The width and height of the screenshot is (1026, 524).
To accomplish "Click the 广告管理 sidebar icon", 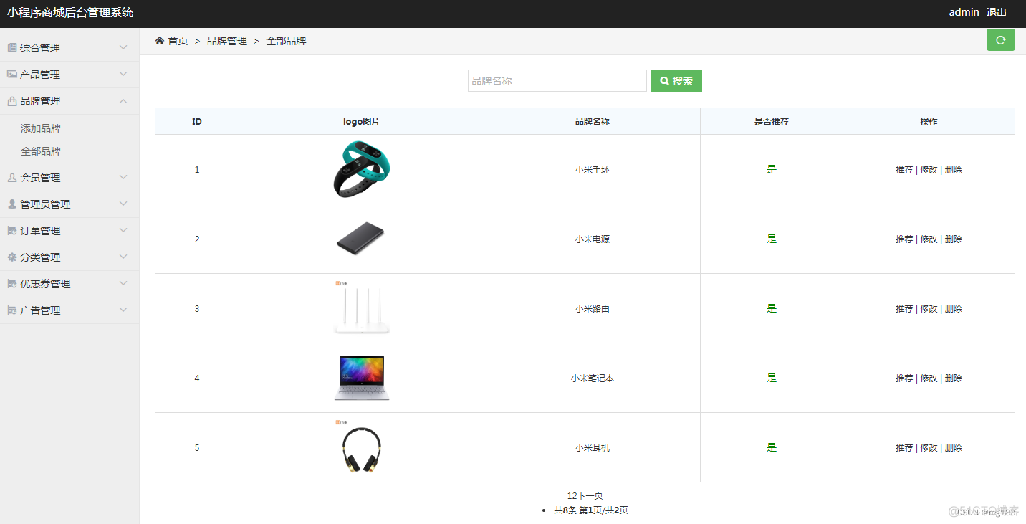I will tap(12, 310).
